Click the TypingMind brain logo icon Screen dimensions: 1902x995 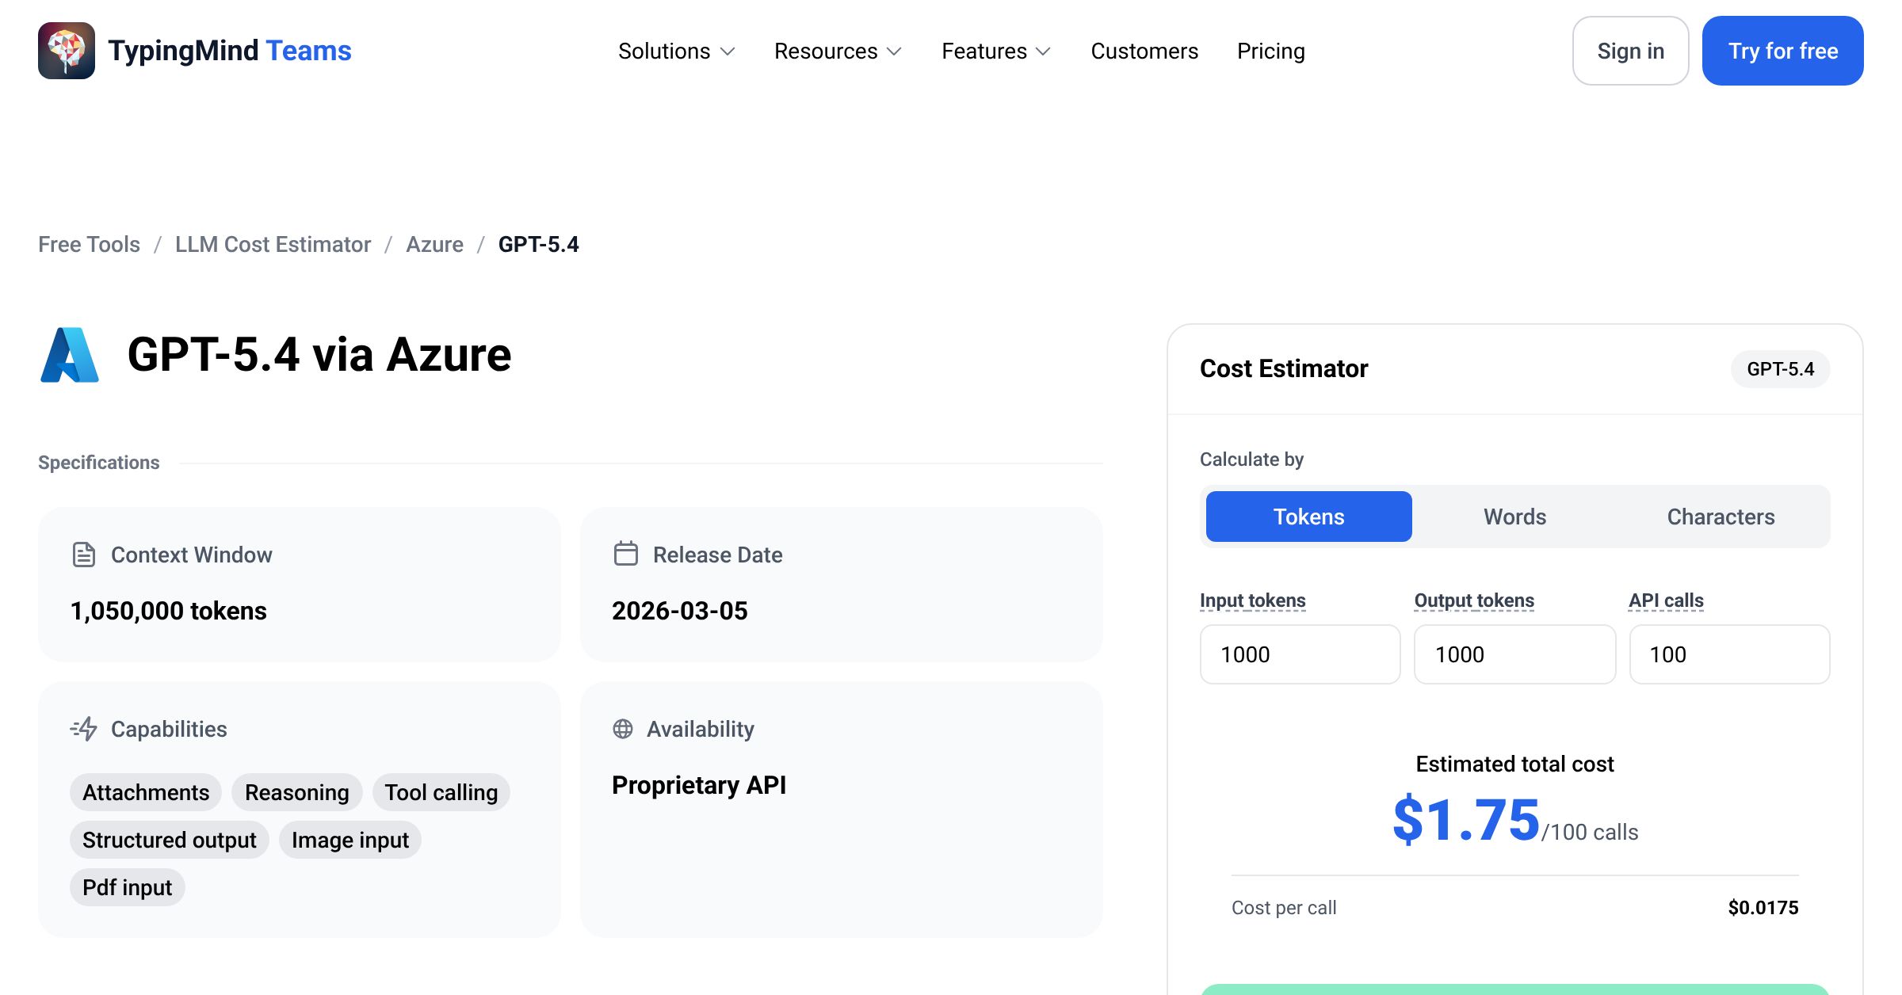(67, 51)
